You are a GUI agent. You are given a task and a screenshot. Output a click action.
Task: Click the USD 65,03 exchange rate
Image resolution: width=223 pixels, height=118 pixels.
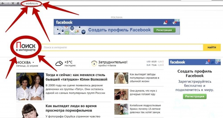click(155, 62)
